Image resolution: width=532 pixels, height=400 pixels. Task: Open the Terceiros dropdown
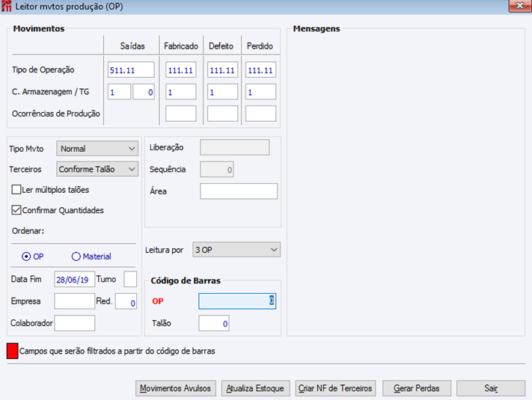(x=97, y=169)
